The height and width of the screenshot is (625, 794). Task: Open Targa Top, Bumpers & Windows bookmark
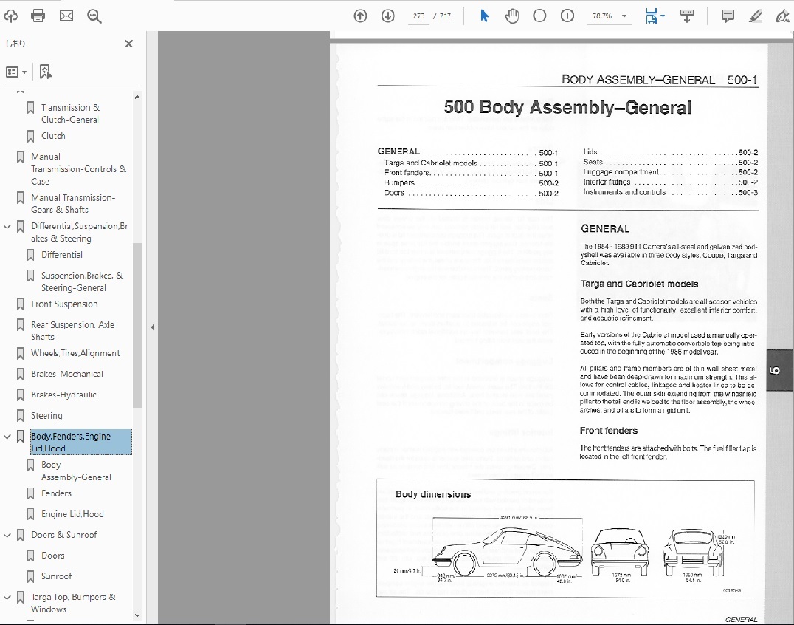(74, 603)
